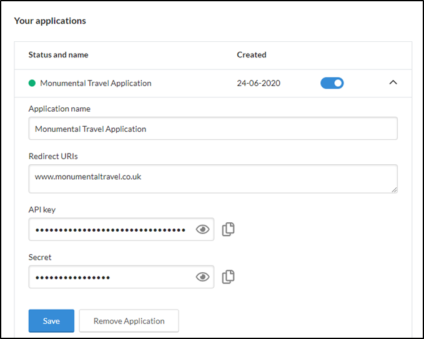Viewport: 424px width, 339px height.
Task: Click the Remove Application button
Action: coord(129,321)
